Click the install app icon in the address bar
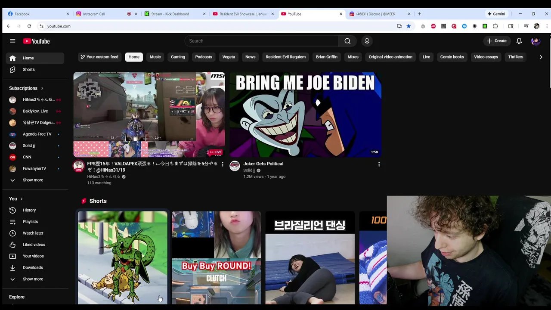Screen dimensions: 551x310 399,26
